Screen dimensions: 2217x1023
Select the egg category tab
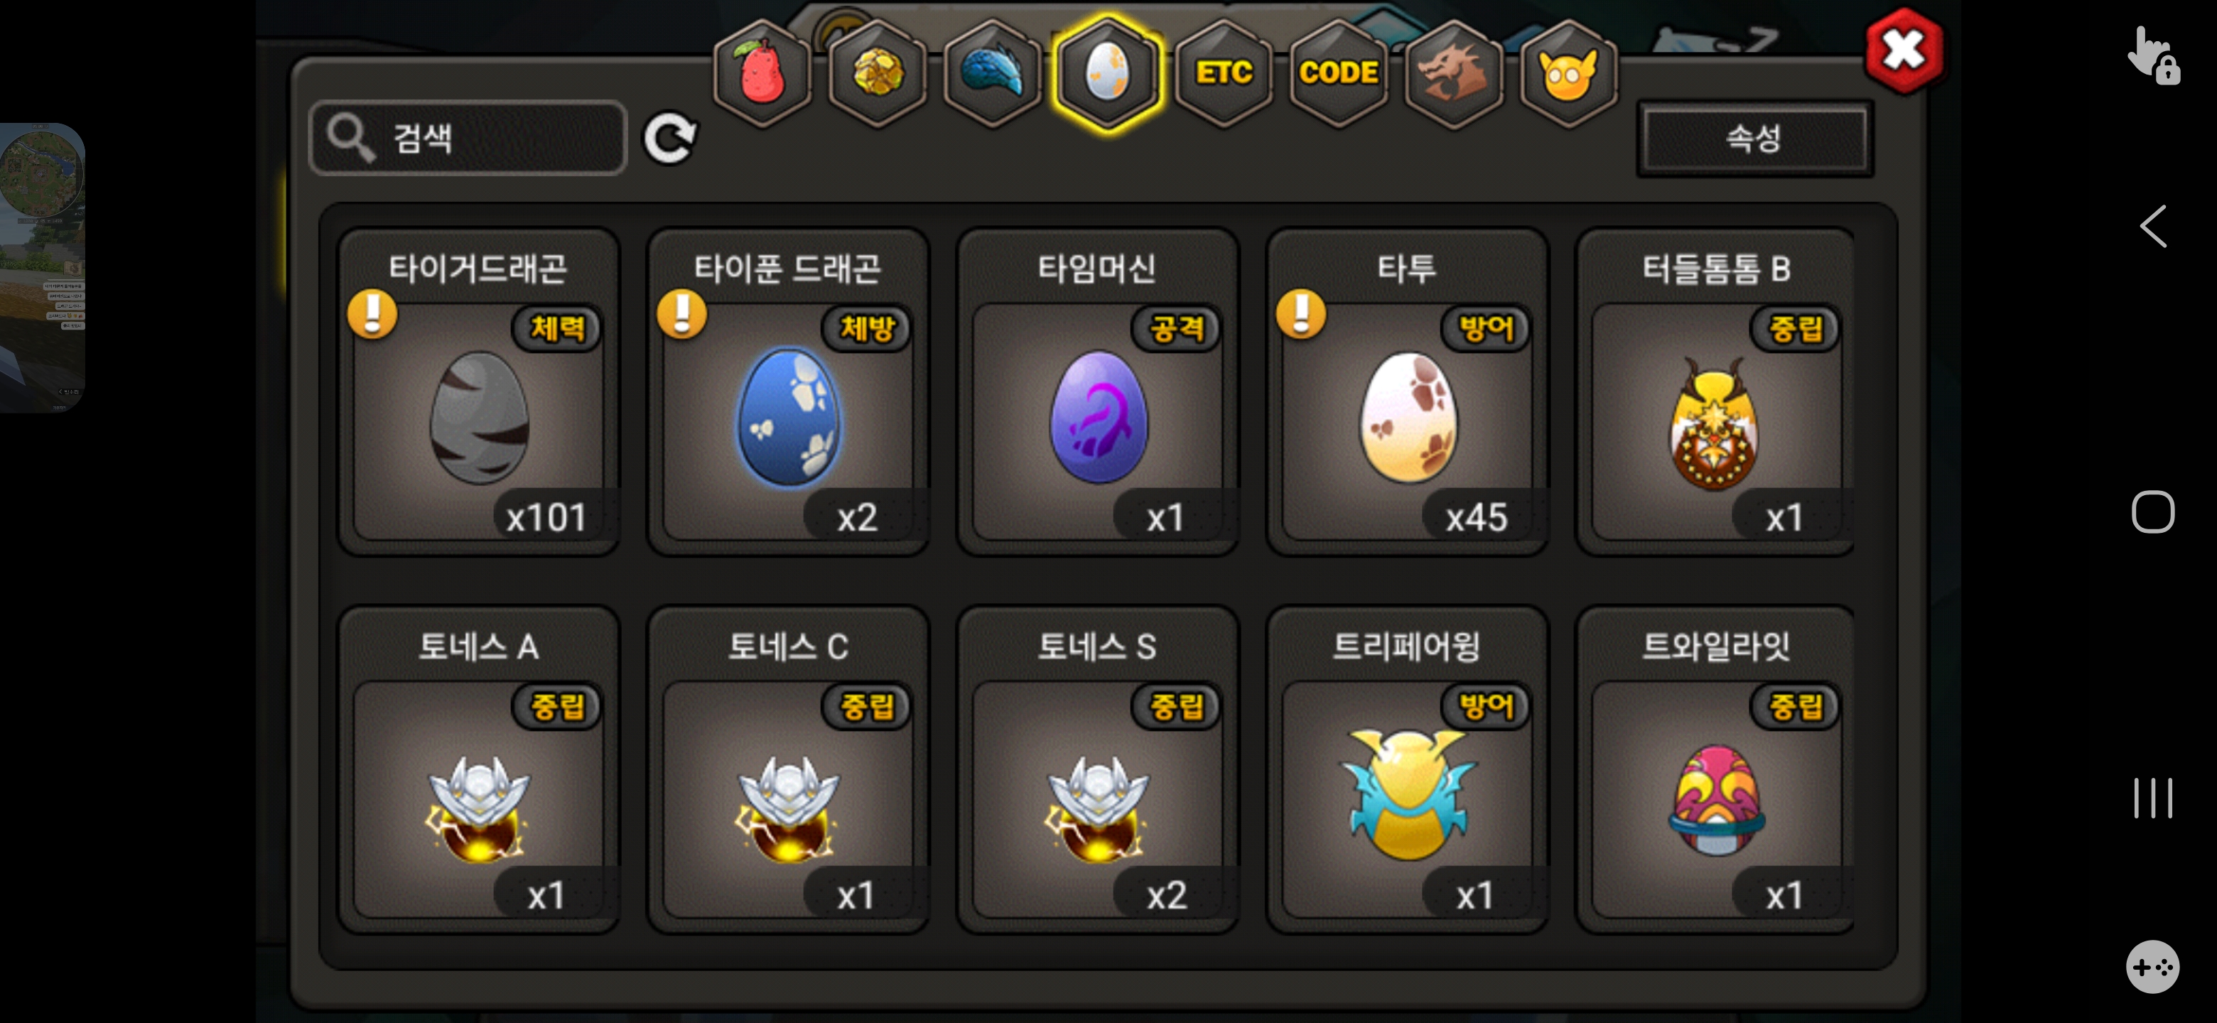1108,74
